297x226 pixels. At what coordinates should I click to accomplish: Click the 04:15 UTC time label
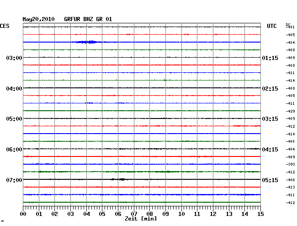270,150
